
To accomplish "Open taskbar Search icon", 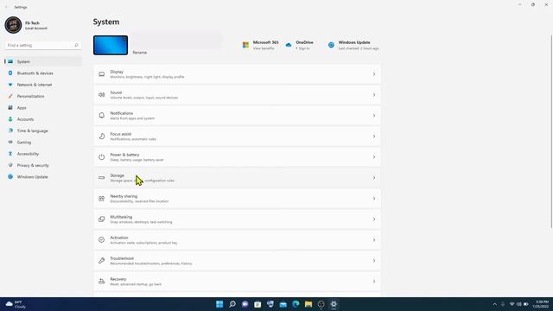I will (232, 304).
